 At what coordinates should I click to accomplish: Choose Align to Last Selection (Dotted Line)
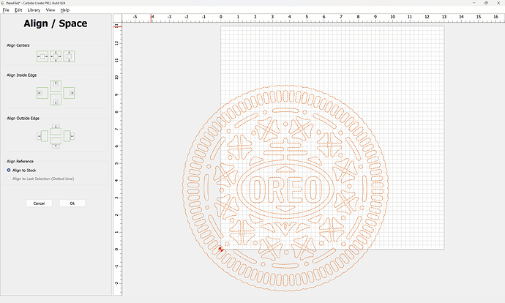pyautogui.click(x=10, y=178)
